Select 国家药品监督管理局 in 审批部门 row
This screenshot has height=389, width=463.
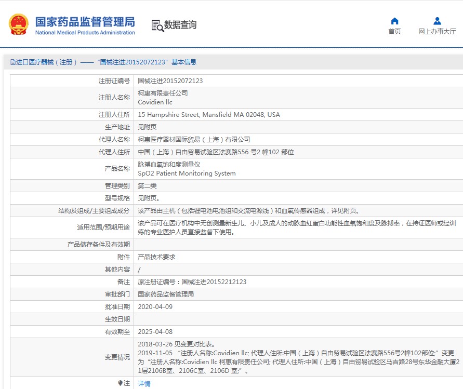tap(166, 294)
